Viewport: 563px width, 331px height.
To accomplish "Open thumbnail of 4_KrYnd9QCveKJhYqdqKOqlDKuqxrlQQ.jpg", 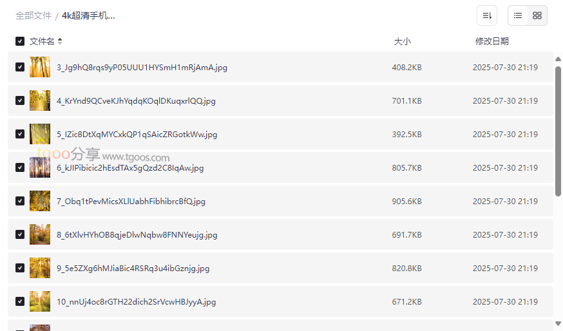I will [x=40, y=100].
